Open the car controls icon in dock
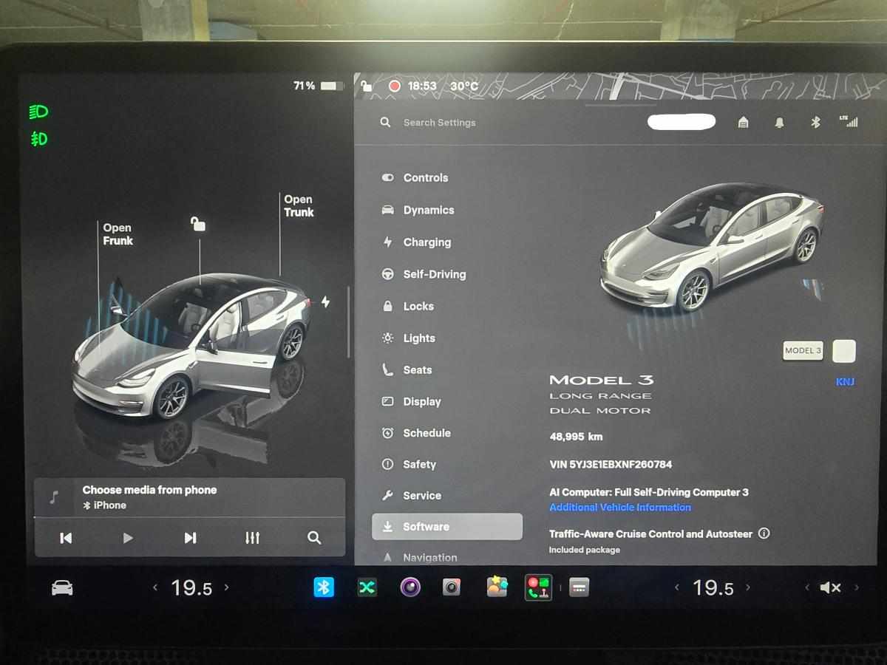 [x=62, y=587]
